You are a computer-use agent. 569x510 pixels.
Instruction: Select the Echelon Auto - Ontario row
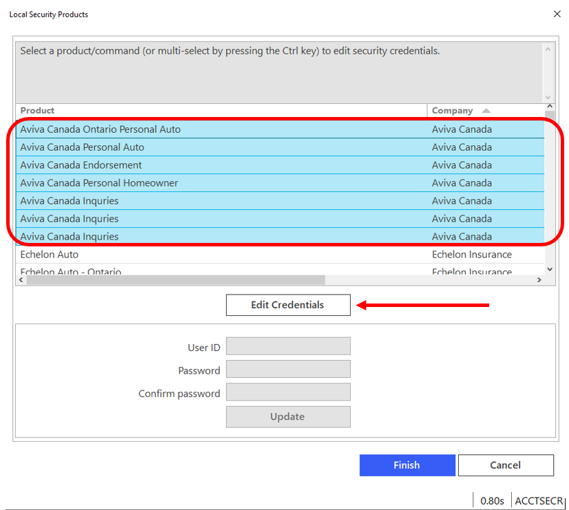(280, 270)
